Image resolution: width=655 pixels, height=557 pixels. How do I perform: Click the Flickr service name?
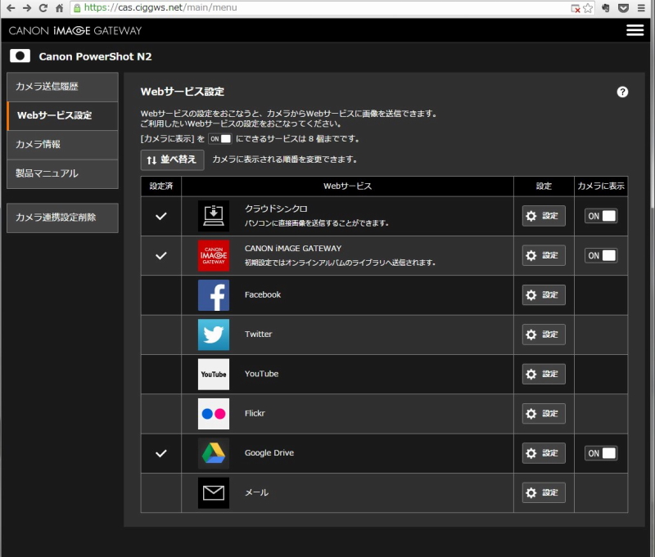[x=255, y=414]
